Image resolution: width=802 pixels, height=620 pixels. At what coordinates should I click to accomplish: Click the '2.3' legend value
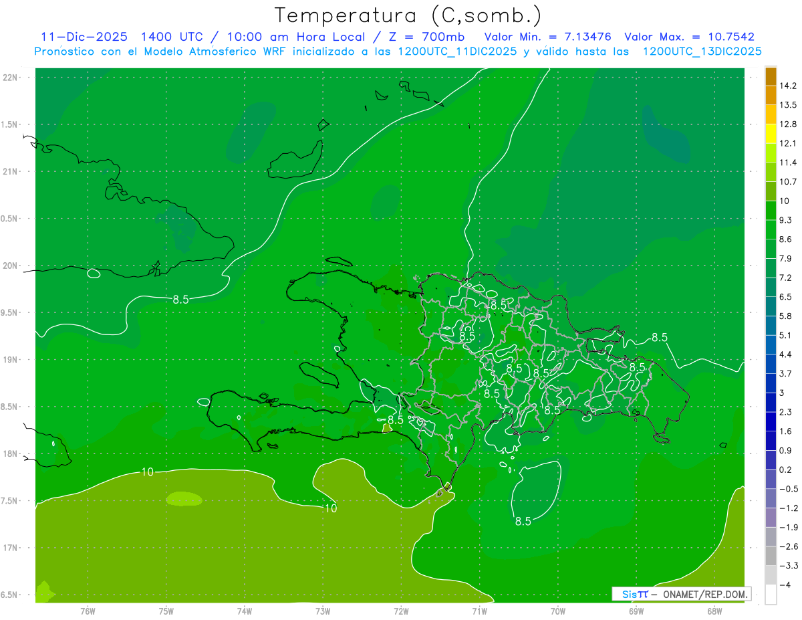point(786,412)
